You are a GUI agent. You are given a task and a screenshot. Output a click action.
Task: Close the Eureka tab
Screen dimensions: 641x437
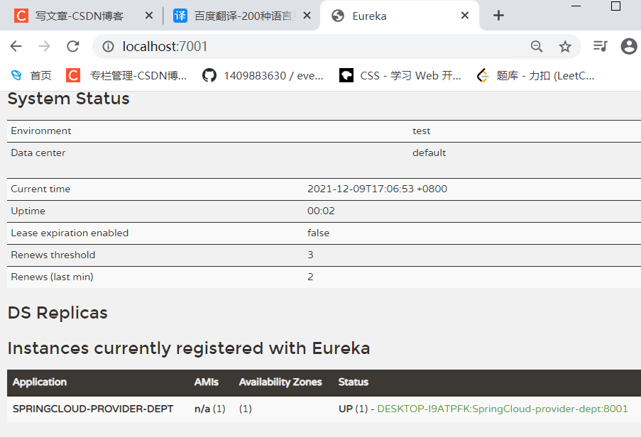[465, 16]
